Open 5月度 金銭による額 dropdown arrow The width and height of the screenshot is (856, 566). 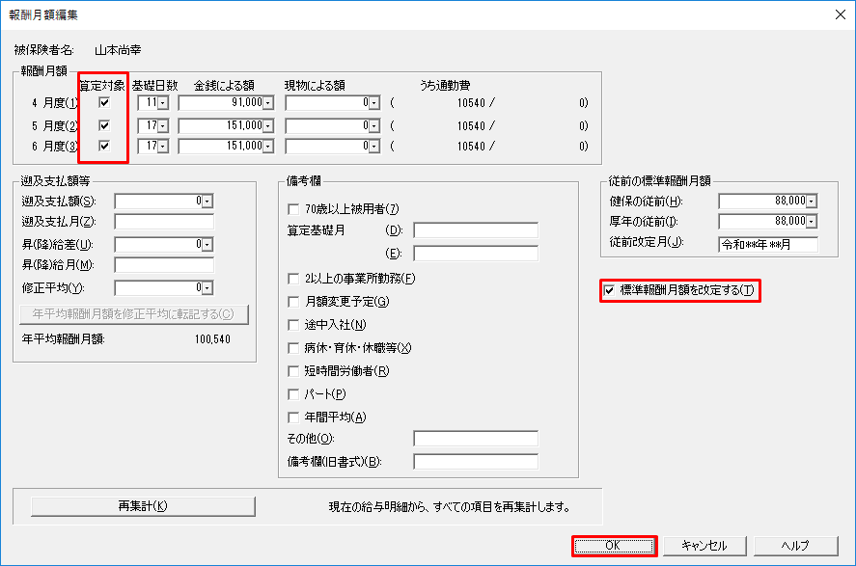pos(267,125)
